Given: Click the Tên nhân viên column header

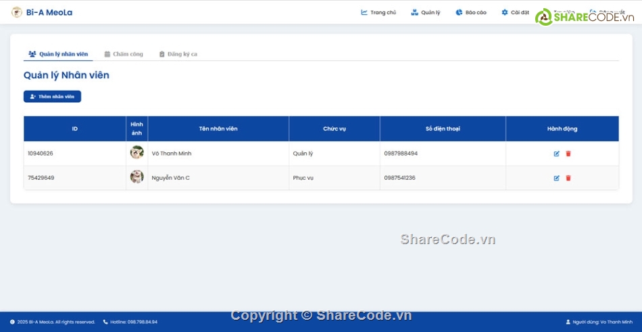Looking at the screenshot, I should [x=218, y=128].
